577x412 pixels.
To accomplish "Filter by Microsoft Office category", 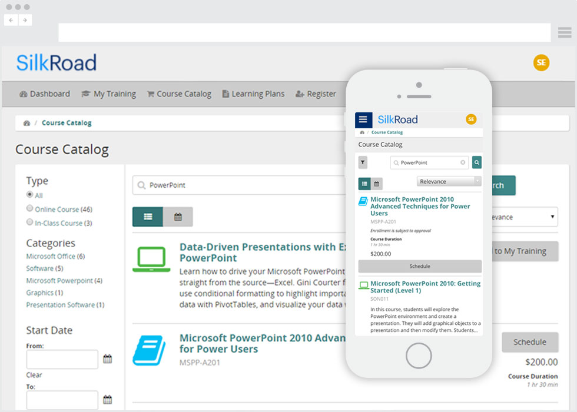I will pos(55,257).
